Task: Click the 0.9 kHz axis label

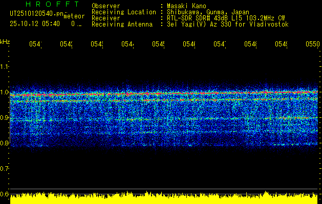Action: click(x=4, y=118)
